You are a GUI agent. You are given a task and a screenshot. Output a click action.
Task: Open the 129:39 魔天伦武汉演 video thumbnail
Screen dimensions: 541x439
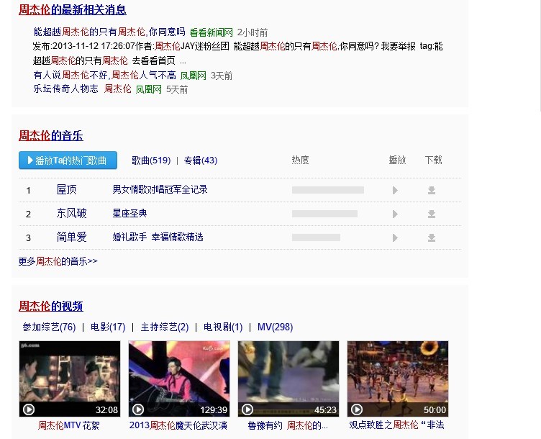[x=179, y=379]
